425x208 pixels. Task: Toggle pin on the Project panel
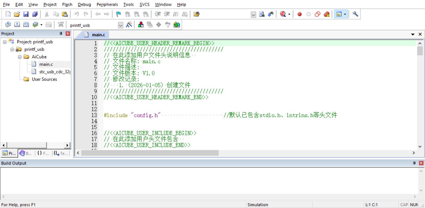(61, 34)
